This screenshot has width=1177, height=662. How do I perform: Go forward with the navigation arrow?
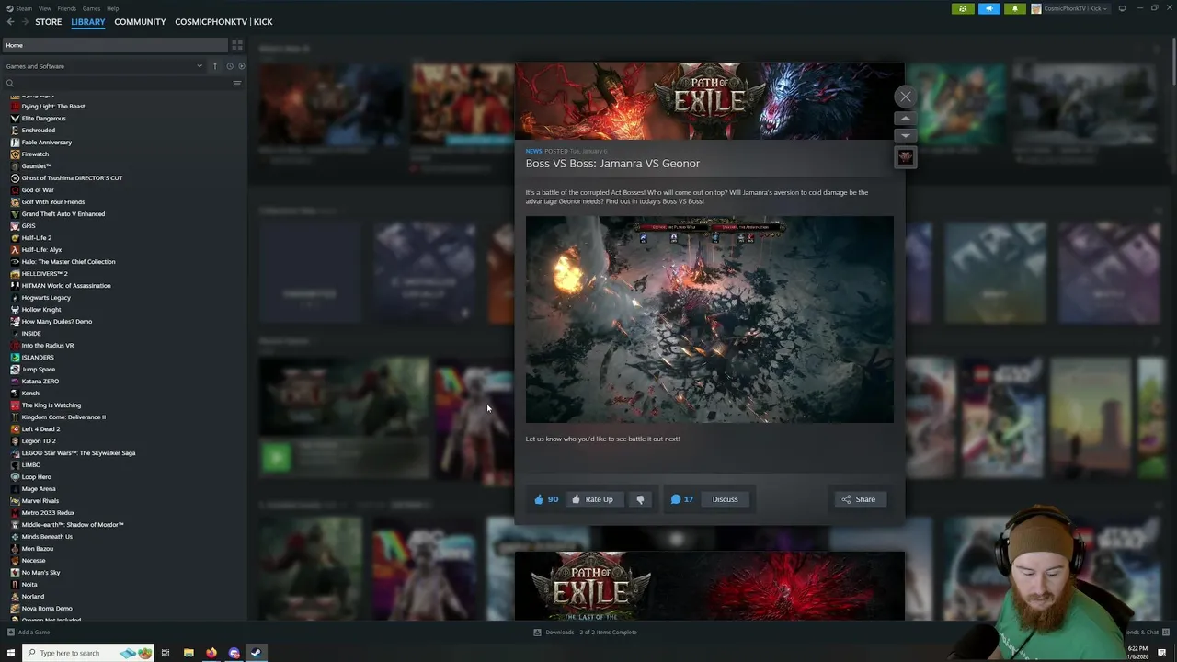point(24,21)
